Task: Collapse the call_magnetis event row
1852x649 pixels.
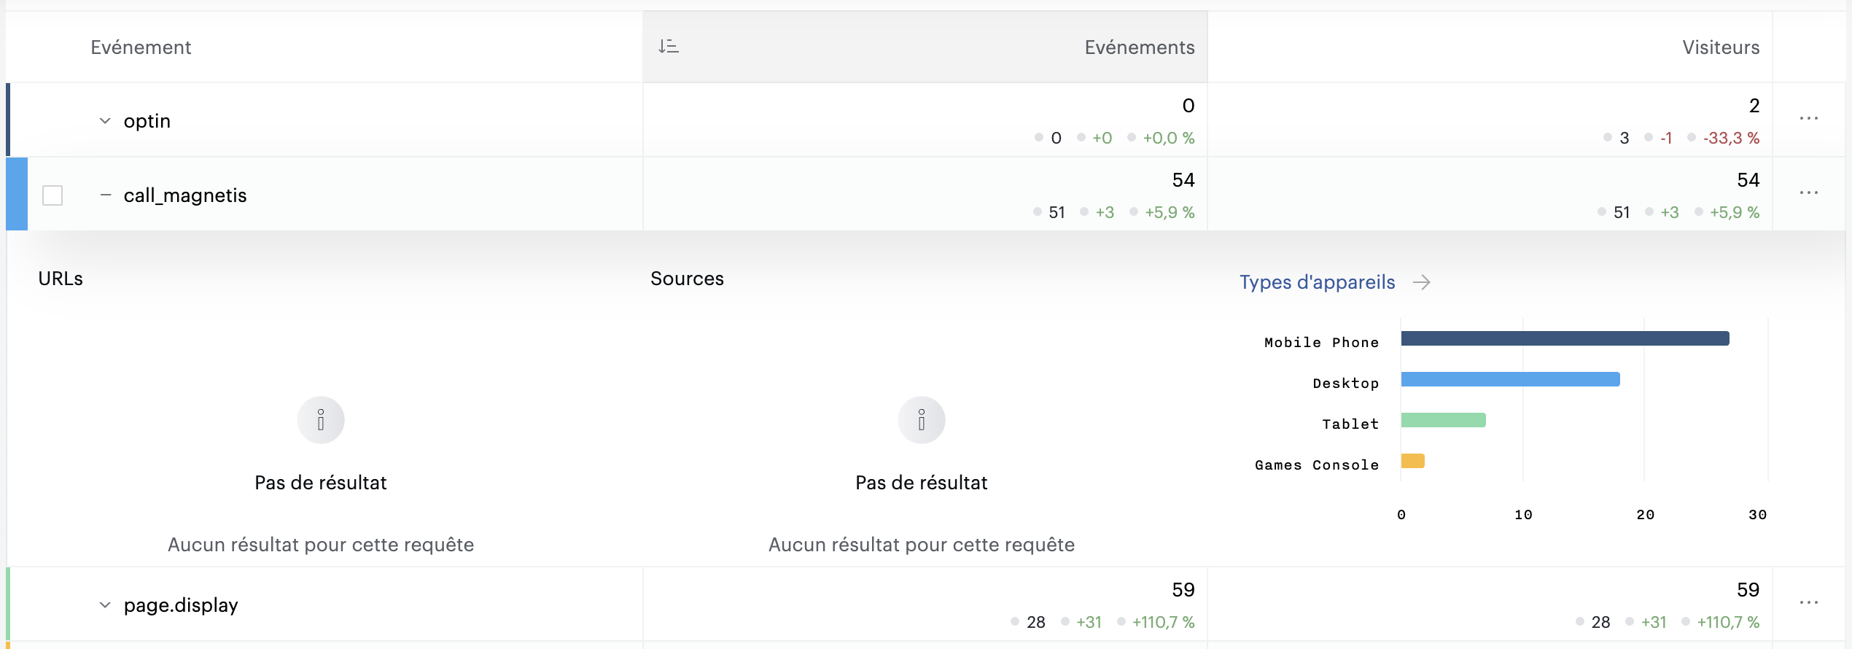Action: (x=106, y=195)
